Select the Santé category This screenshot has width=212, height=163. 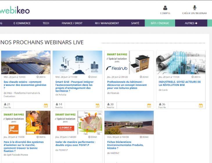pos(135,23)
